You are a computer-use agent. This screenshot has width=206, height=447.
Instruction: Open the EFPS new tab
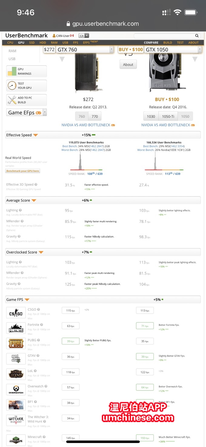click(x=91, y=43)
